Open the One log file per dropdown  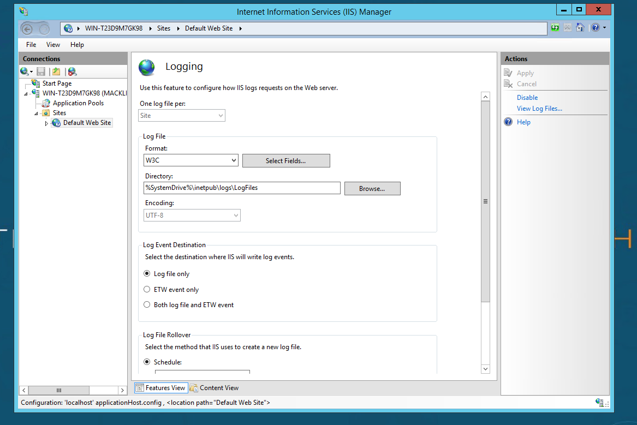pos(182,116)
